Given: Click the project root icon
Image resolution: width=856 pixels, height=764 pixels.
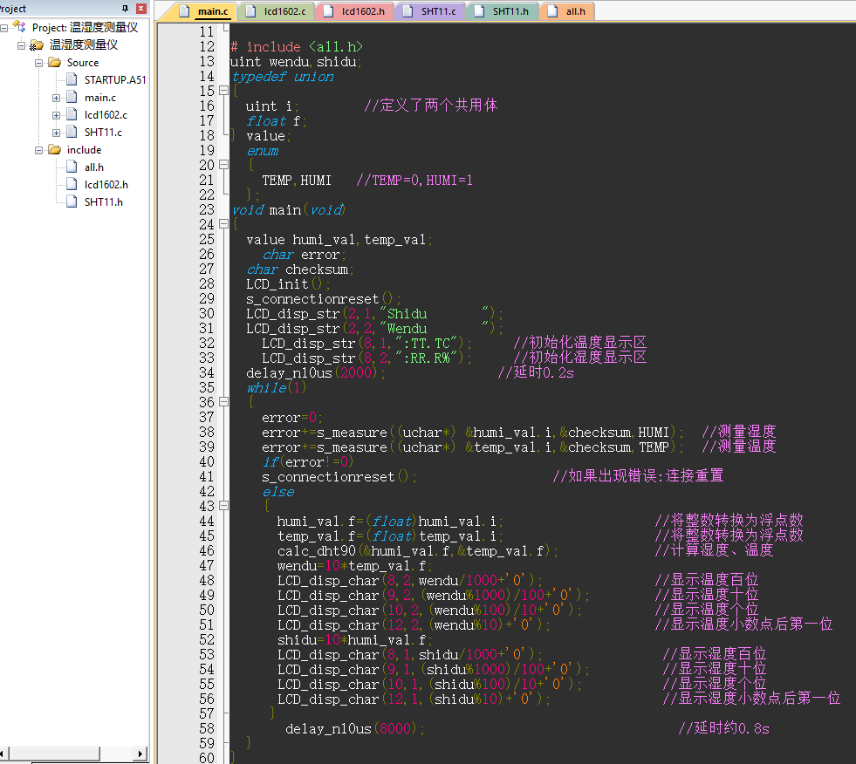Looking at the screenshot, I should (x=20, y=27).
